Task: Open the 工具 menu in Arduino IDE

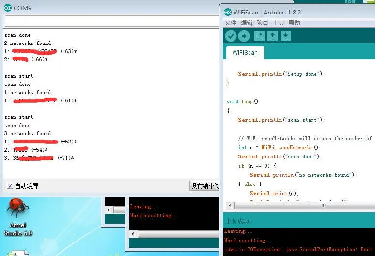Action: [x=279, y=23]
